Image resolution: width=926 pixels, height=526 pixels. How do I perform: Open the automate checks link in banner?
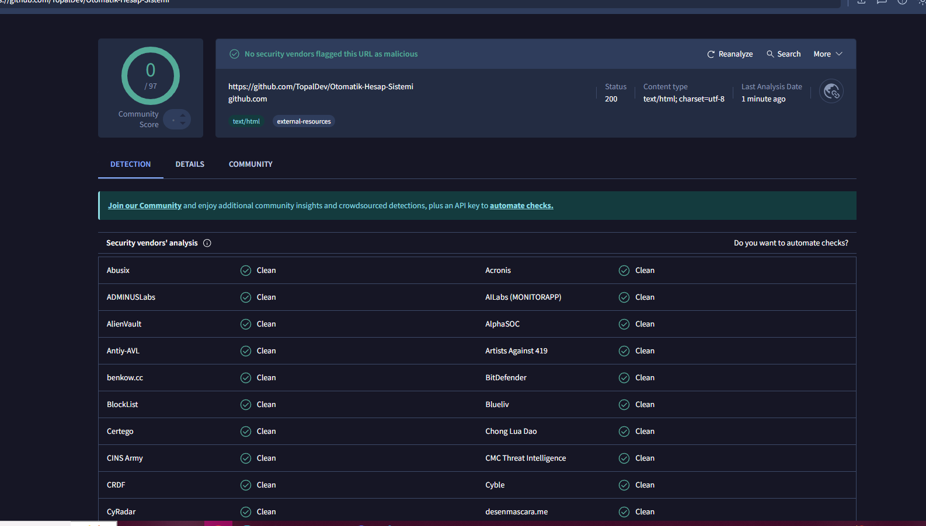pyautogui.click(x=521, y=206)
